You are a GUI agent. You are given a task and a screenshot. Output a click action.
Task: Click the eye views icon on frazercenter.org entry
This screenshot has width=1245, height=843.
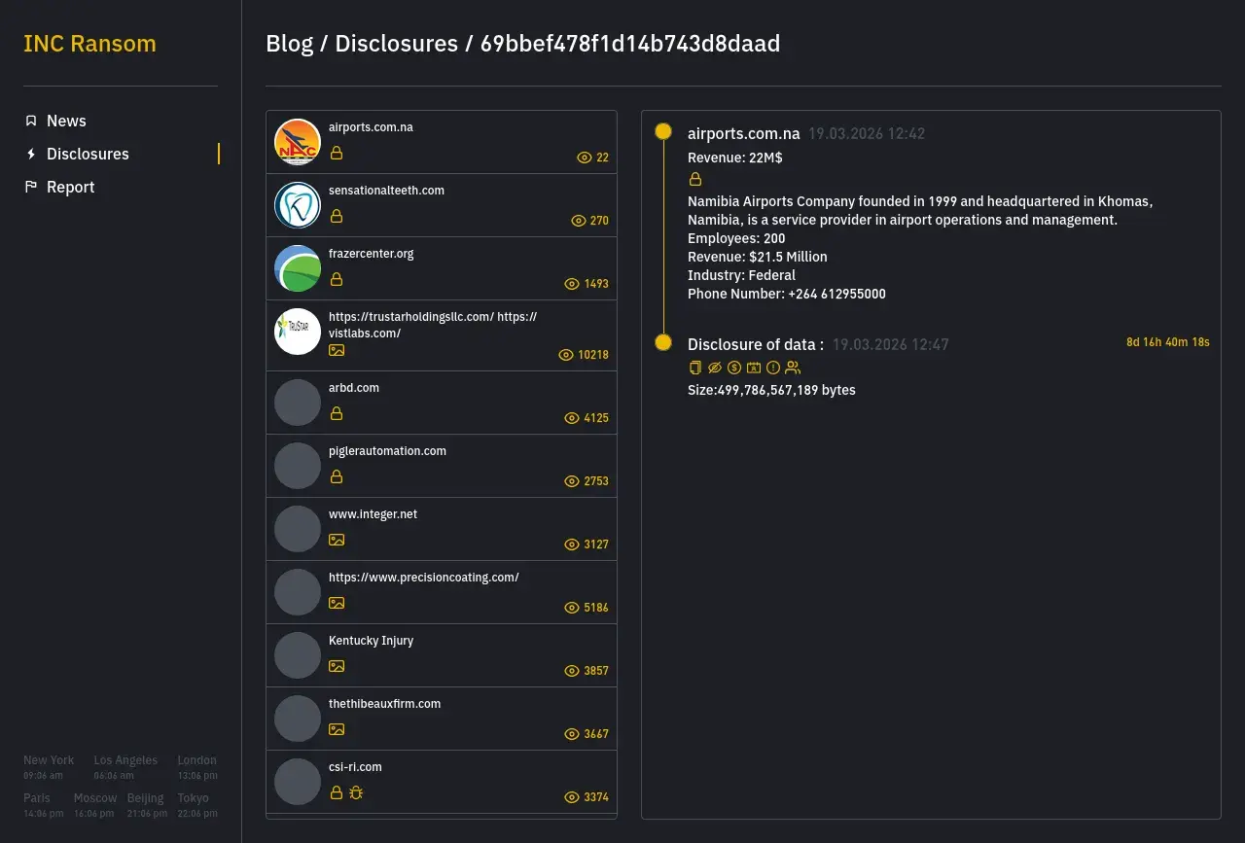572,284
